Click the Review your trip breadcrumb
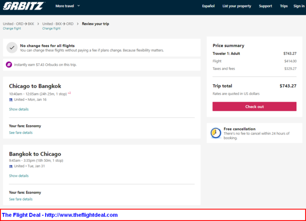Screen dimensions: 306x221 (95, 24)
